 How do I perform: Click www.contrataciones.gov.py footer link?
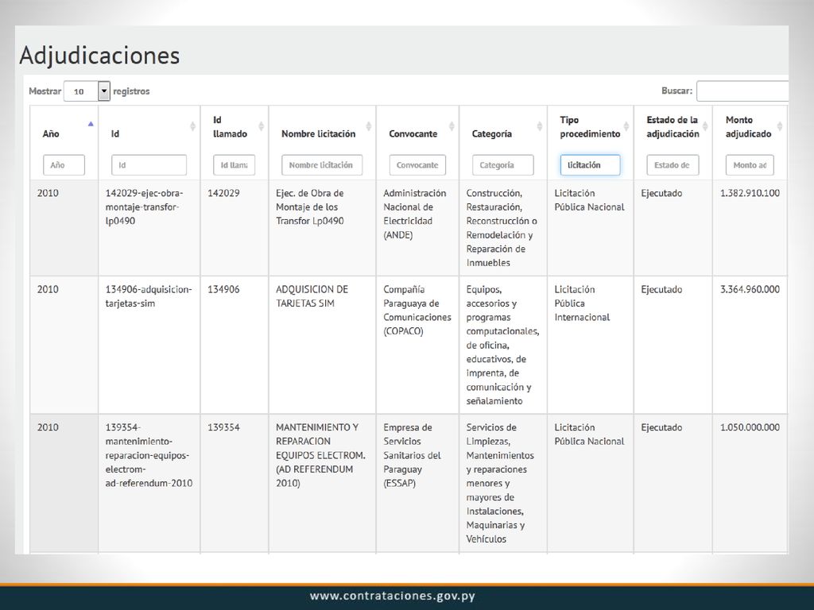tap(393, 596)
